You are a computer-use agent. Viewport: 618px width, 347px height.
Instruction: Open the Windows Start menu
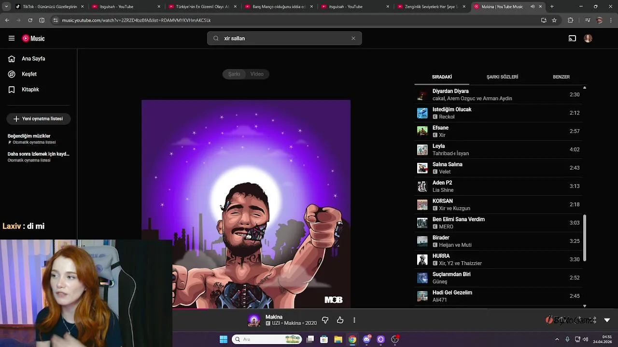(x=224, y=339)
